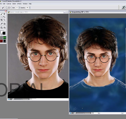Pick the Layer Adjuster arrow tool
Viewport: 126px width, 119px height.
coord(4,17)
